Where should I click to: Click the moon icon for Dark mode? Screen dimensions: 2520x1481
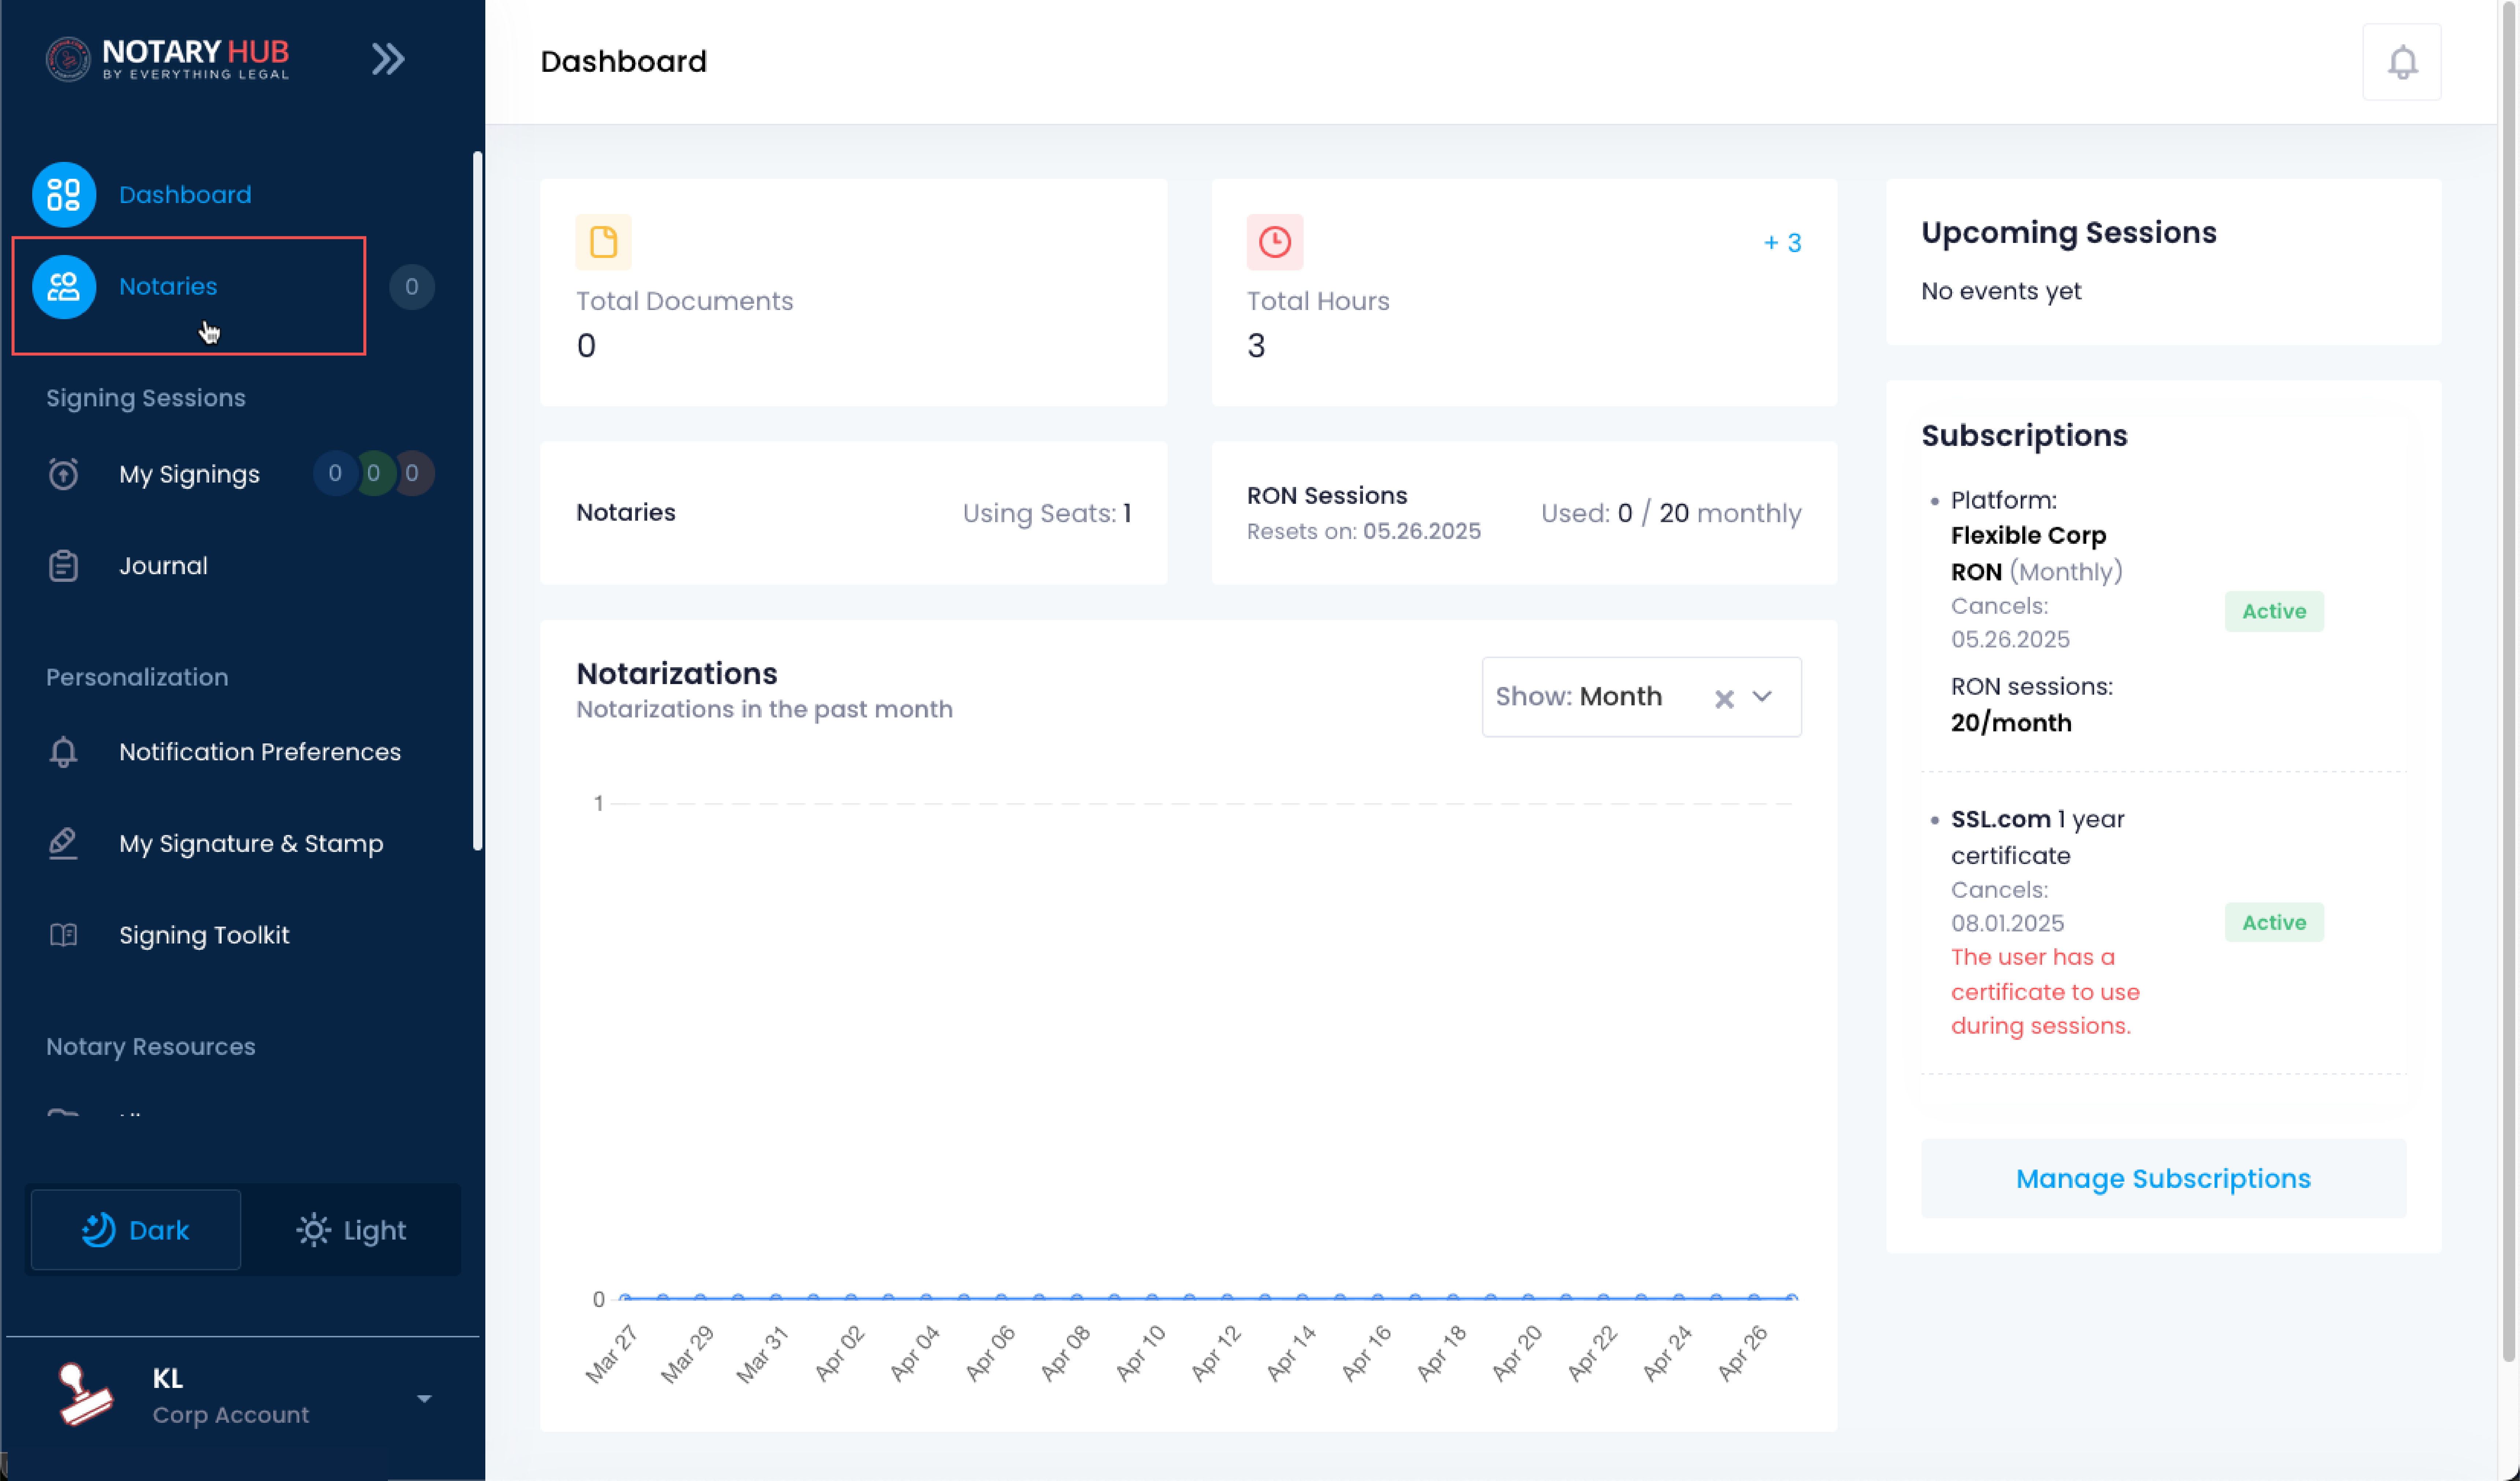(98, 1230)
